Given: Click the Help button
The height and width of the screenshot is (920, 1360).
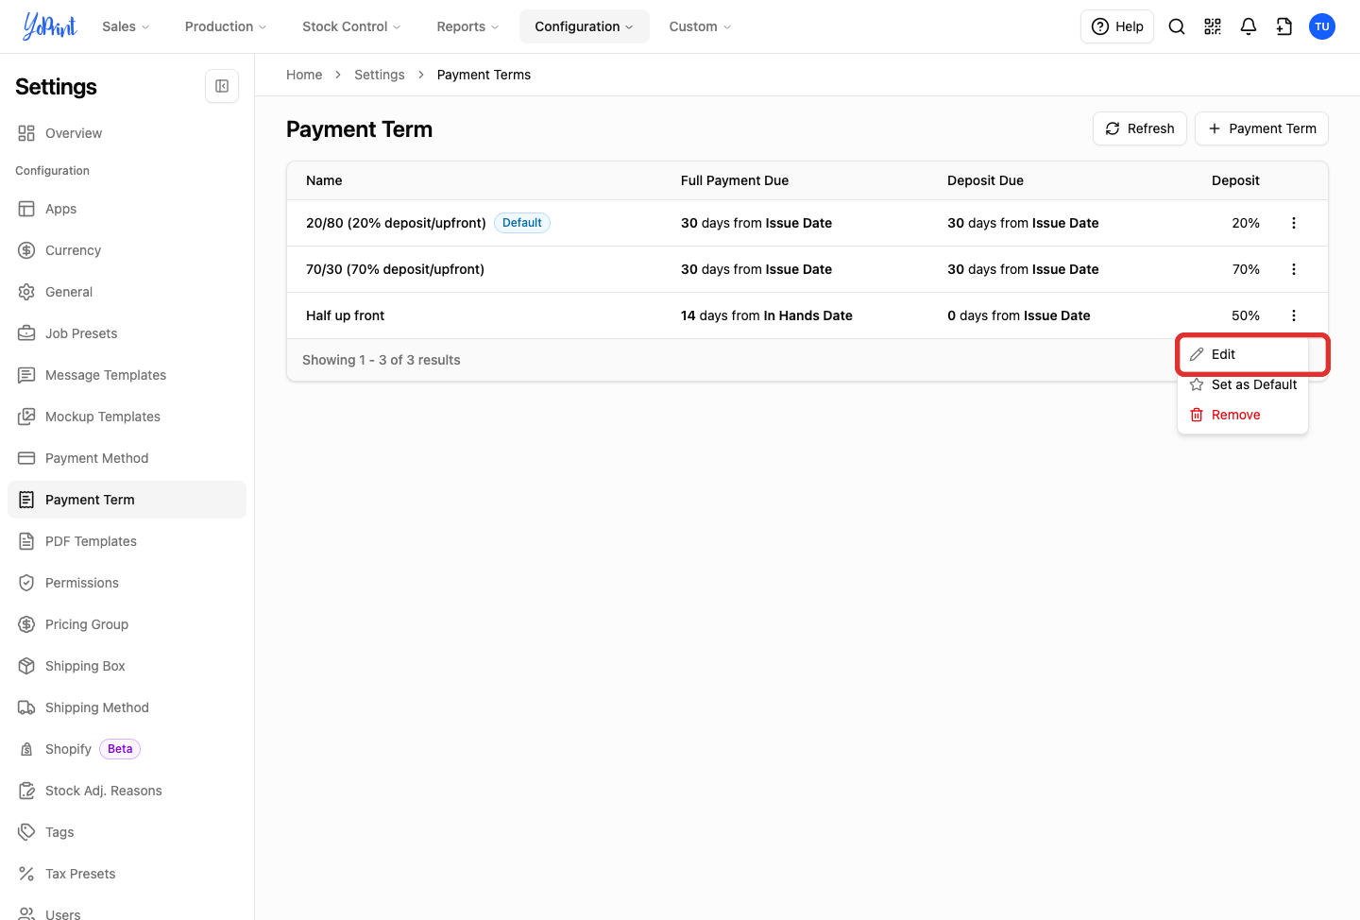Looking at the screenshot, I should coord(1117,26).
